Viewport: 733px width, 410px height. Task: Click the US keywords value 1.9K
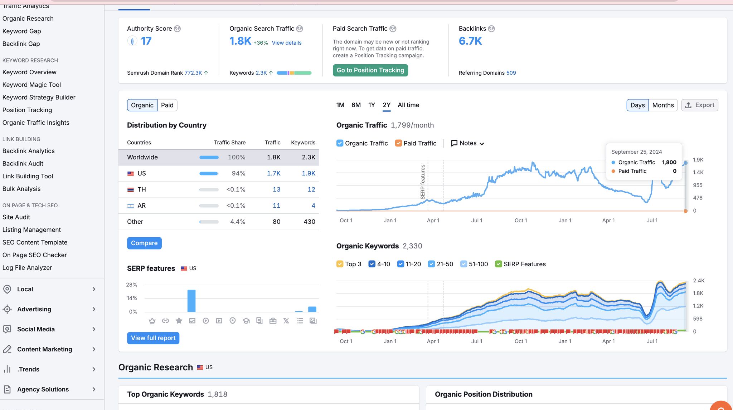309,173
